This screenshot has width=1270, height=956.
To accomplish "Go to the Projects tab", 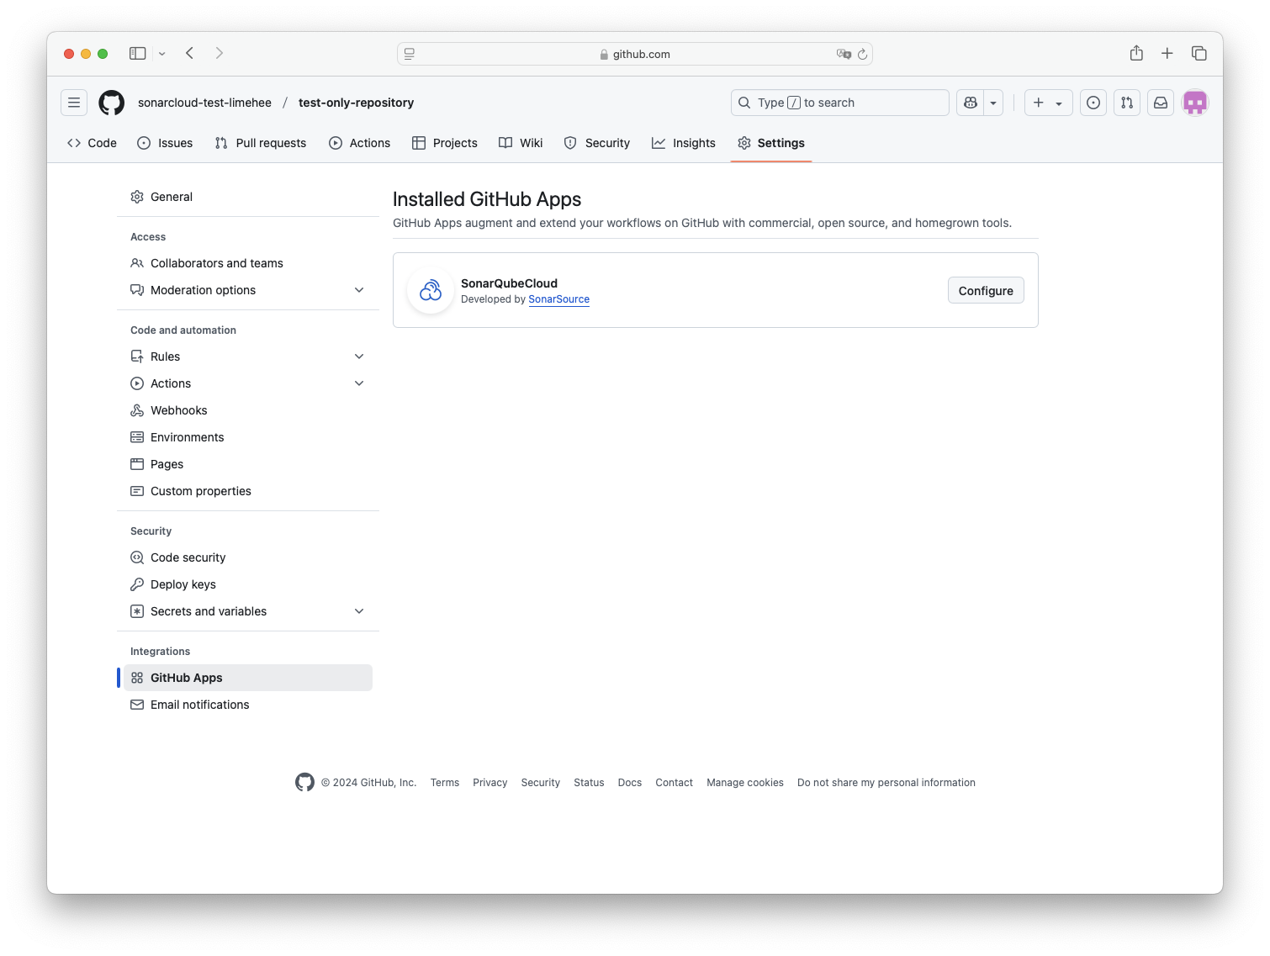I will pyautogui.click(x=445, y=143).
